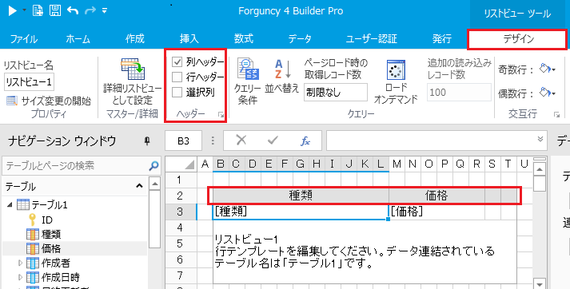Open the ファイル menu tab

point(24,39)
